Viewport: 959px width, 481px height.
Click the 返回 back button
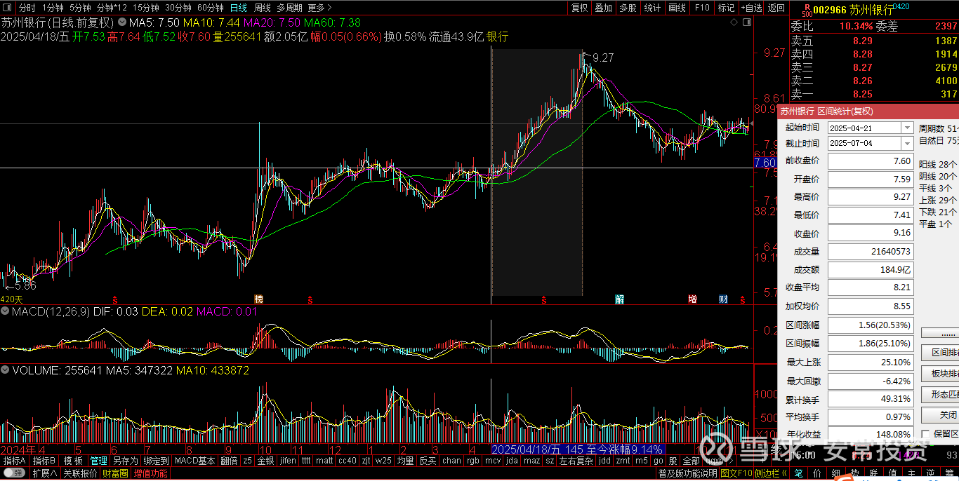coord(776,8)
